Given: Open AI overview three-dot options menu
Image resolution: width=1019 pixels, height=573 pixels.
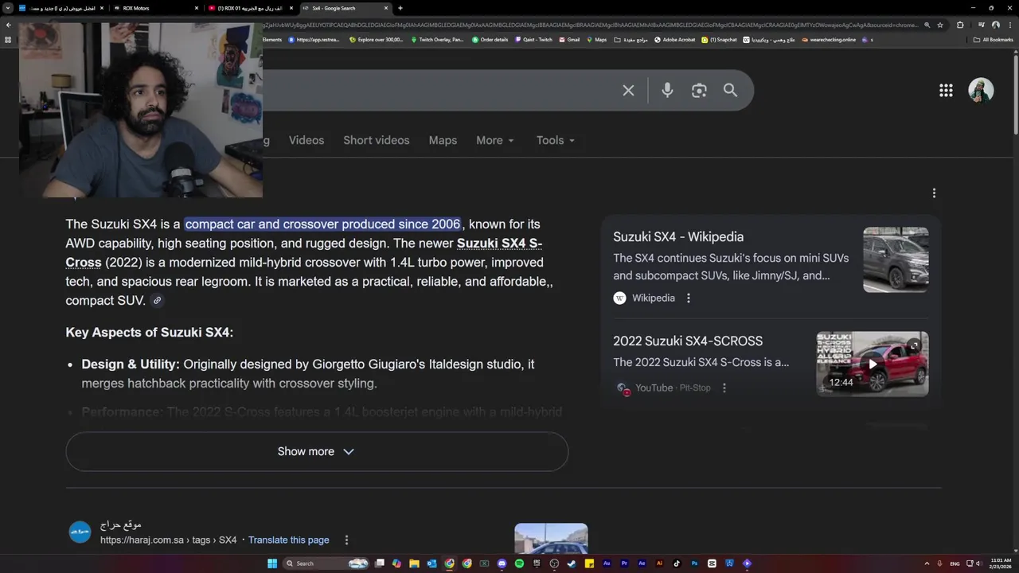Looking at the screenshot, I should [934, 193].
